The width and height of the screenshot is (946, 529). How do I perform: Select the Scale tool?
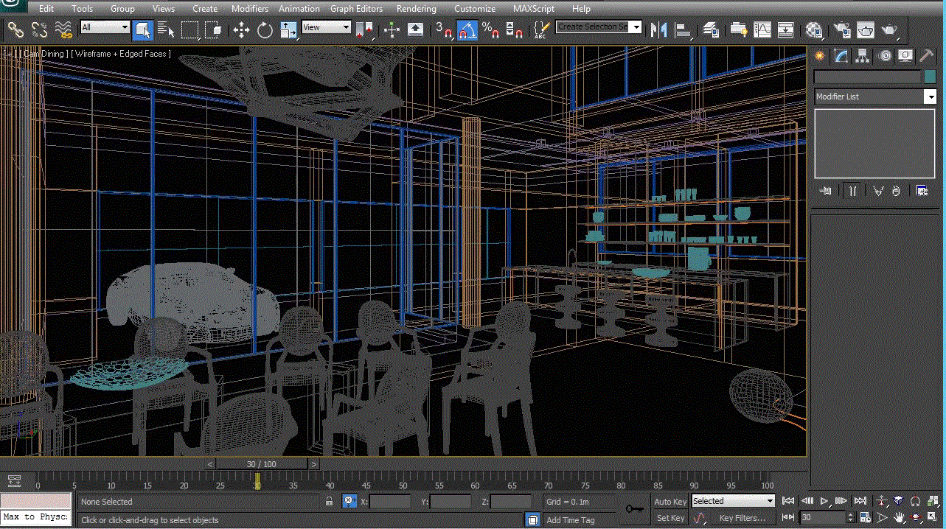(288, 29)
